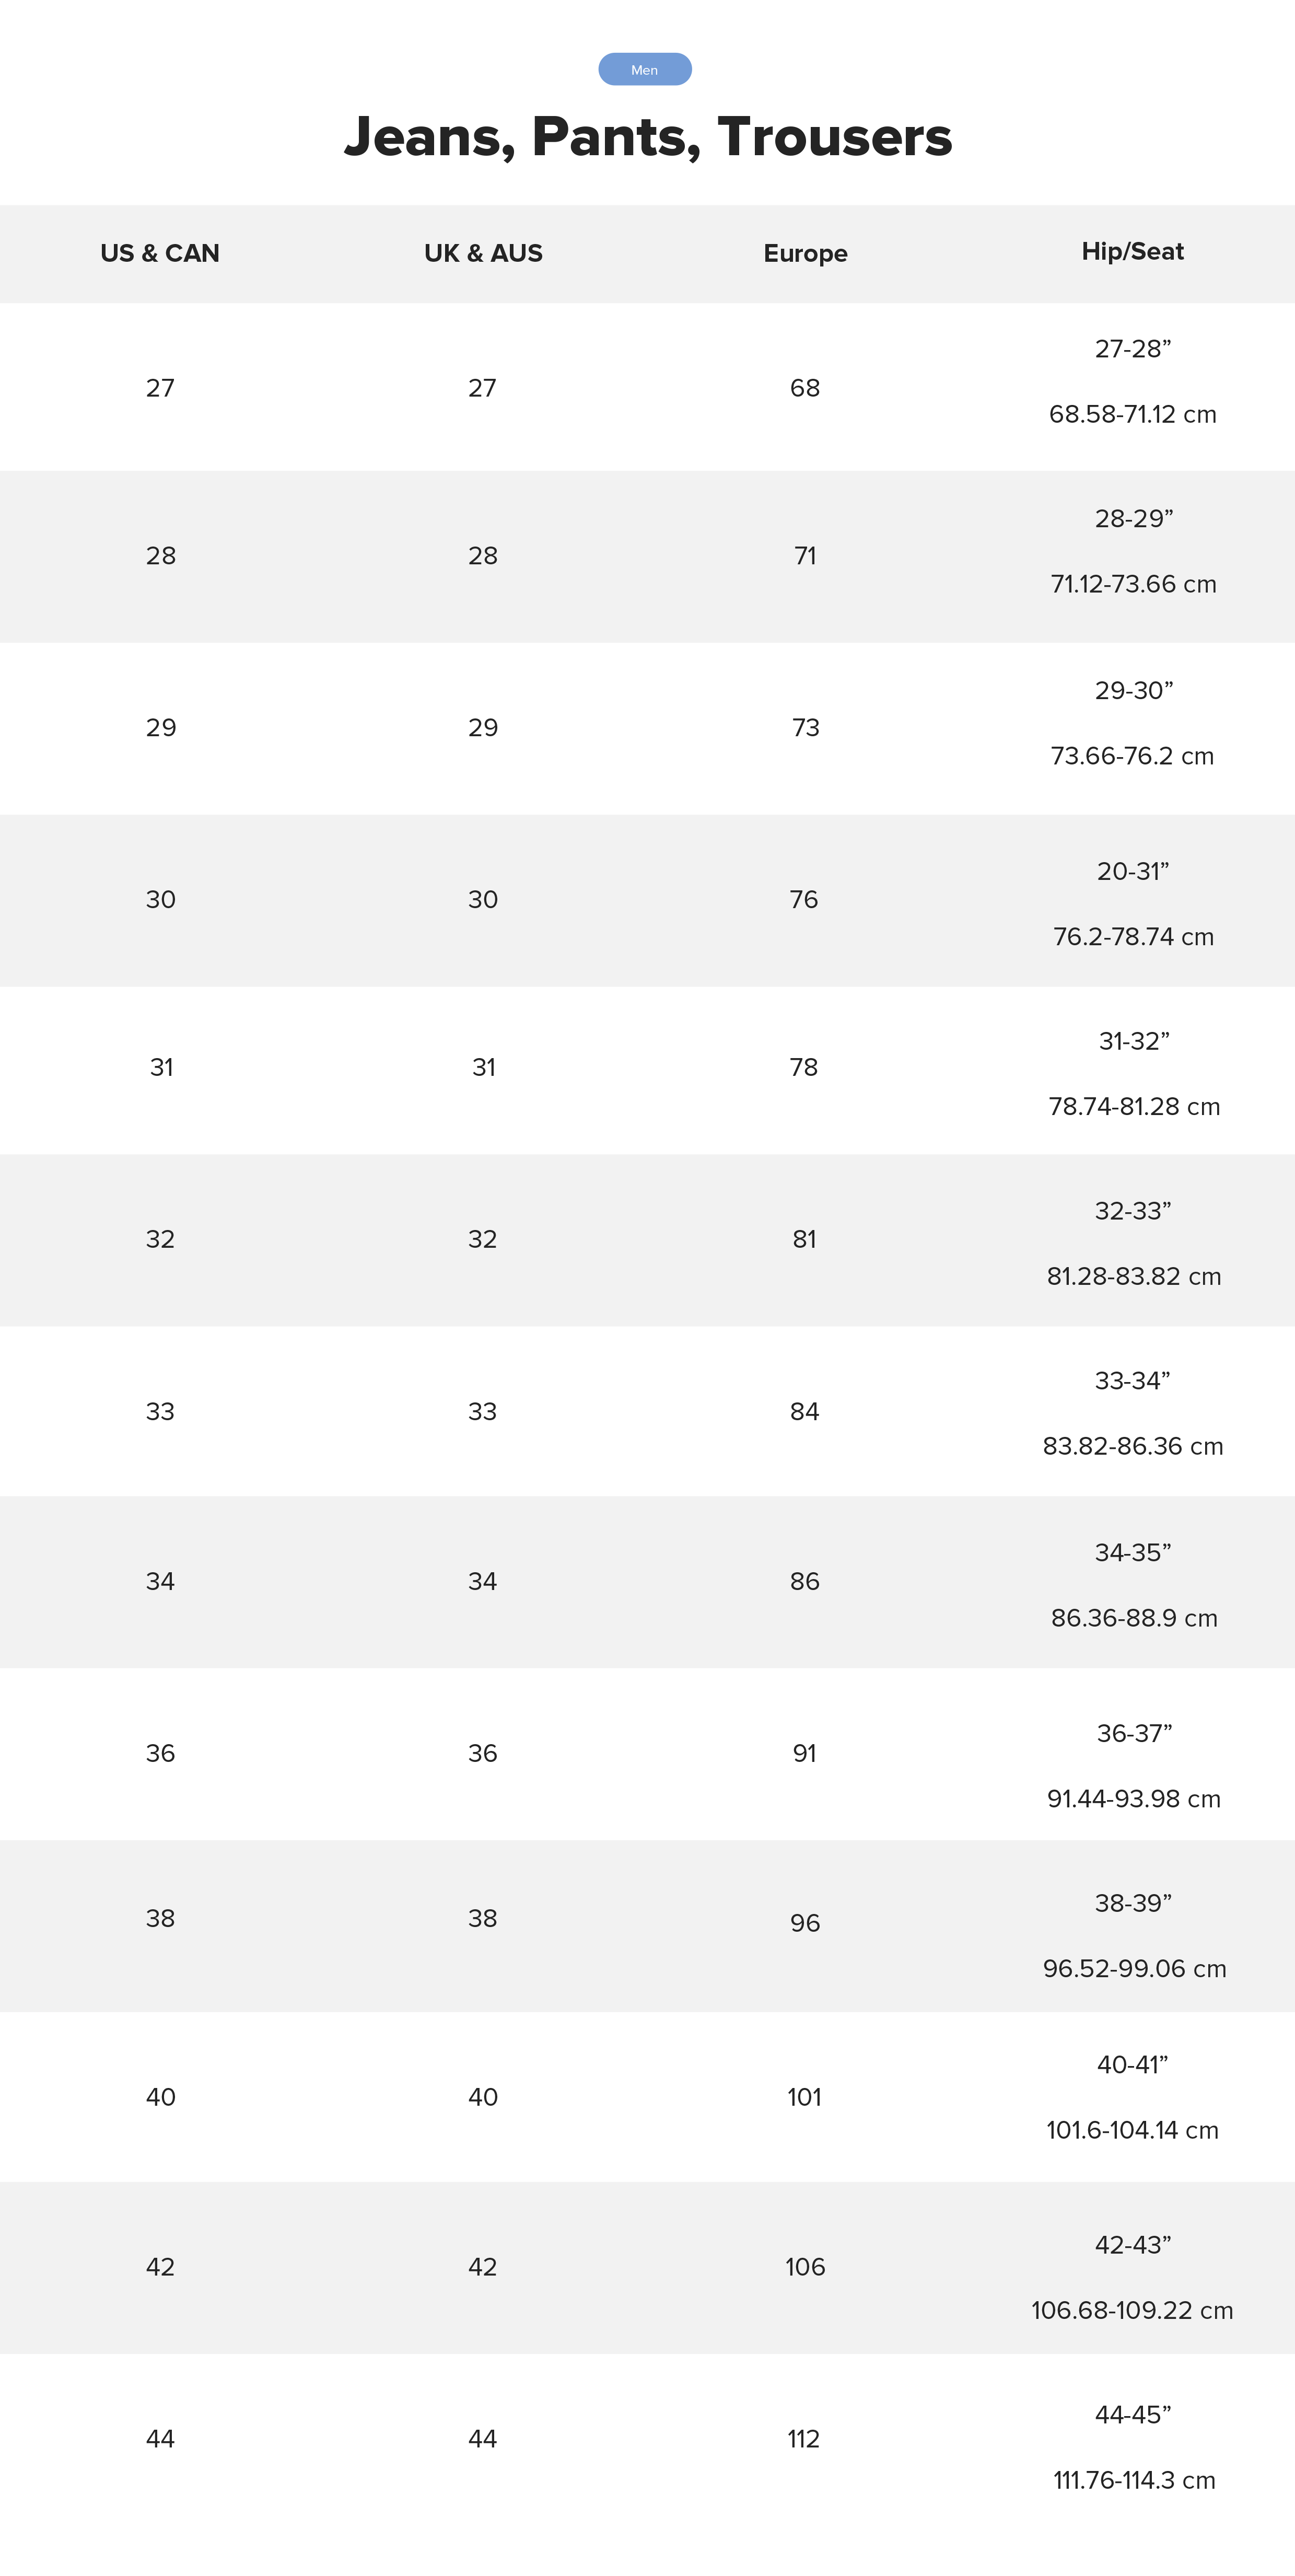Viewport: 1295px width, 2576px height.
Task: Click Europe size 68 cell
Action: 805,388
